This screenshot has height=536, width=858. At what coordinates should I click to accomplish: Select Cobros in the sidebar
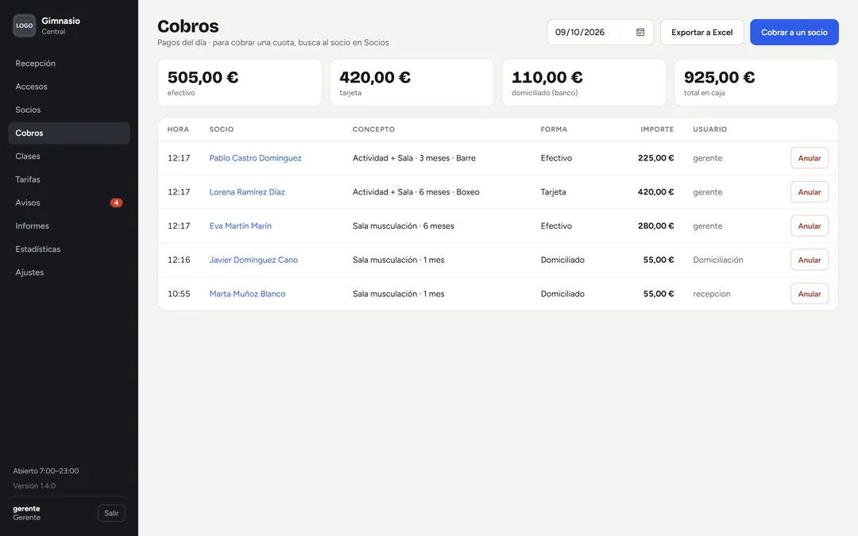[x=69, y=133]
